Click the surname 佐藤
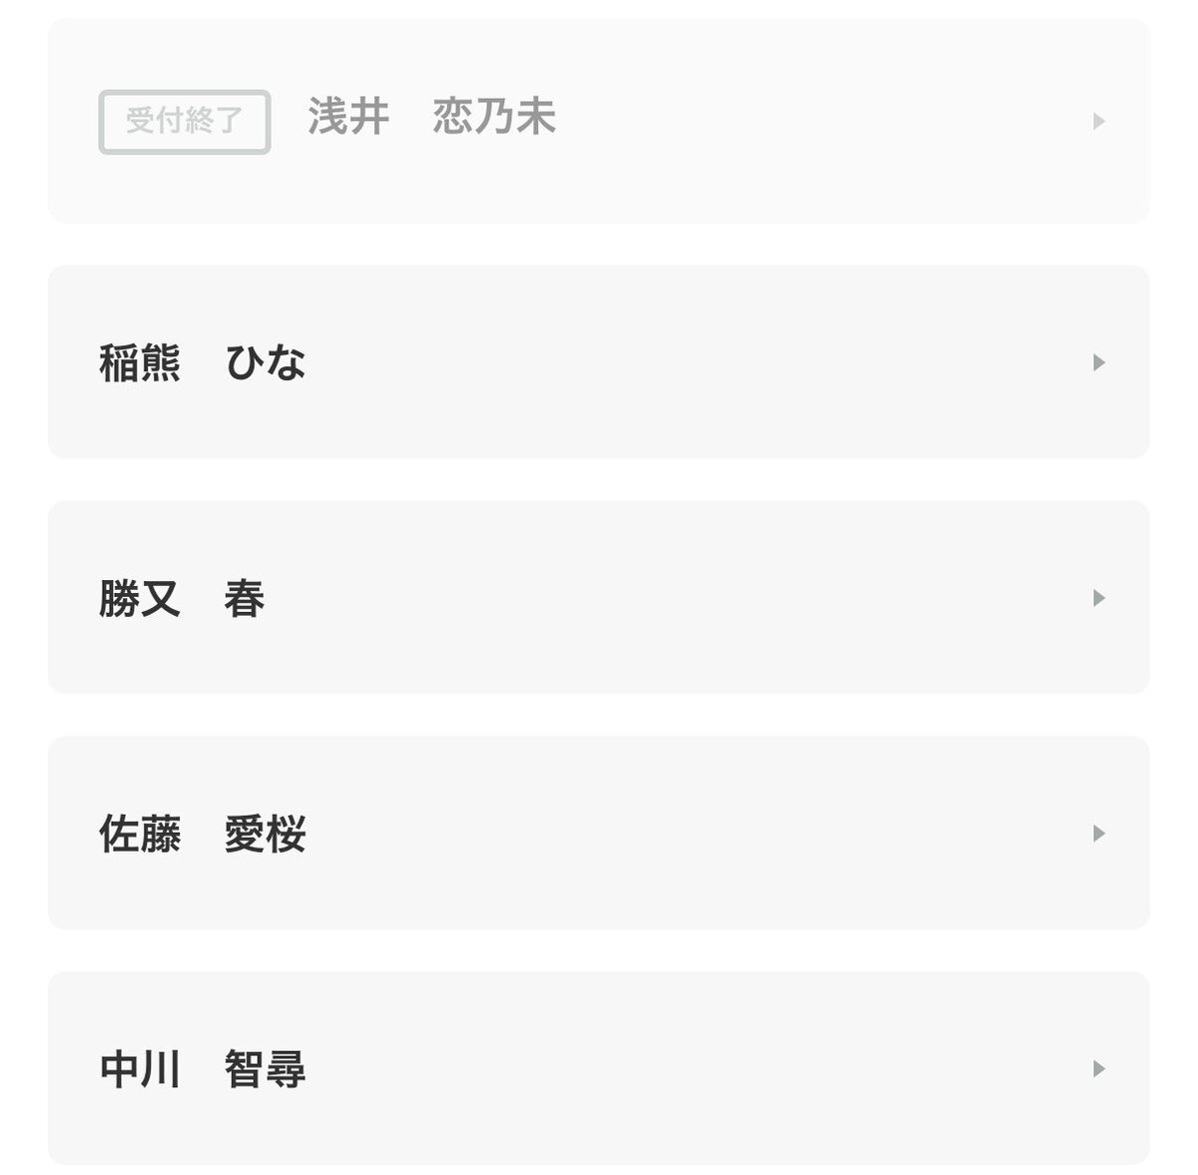The width and height of the screenshot is (1198, 1175). coord(140,835)
